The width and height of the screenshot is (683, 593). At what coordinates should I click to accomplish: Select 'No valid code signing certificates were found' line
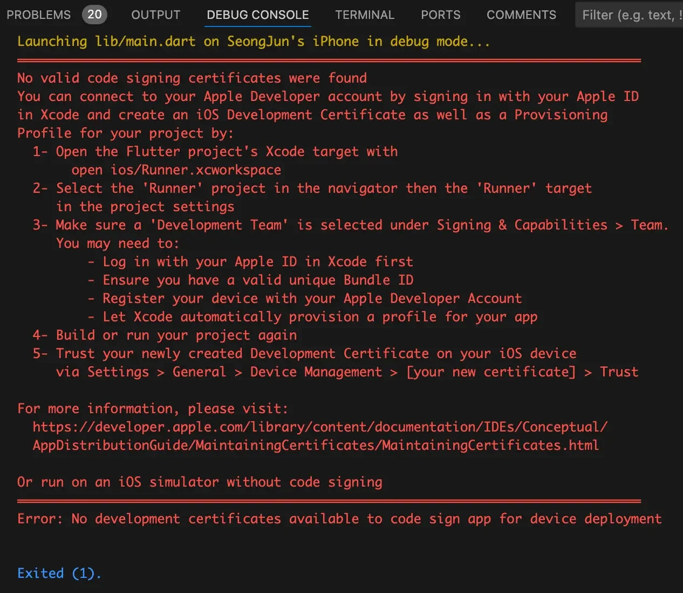point(192,78)
